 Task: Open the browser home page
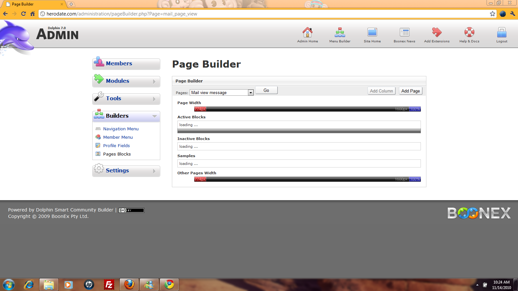pyautogui.click(x=32, y=14)
